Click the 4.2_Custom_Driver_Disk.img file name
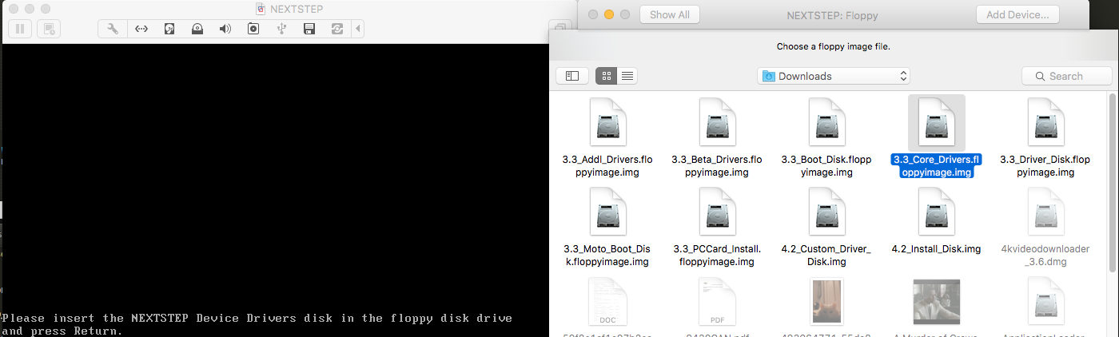Viewport: 1119px width, 337px height. coord(827,255)
